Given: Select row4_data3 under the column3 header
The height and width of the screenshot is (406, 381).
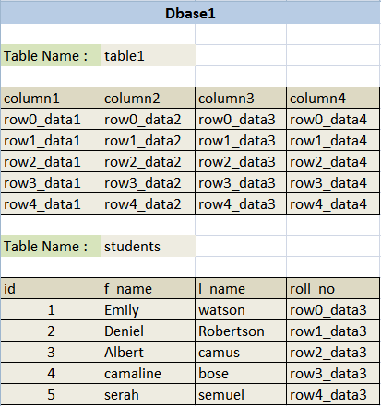Looking at the screenshot, I should point(241,203).
